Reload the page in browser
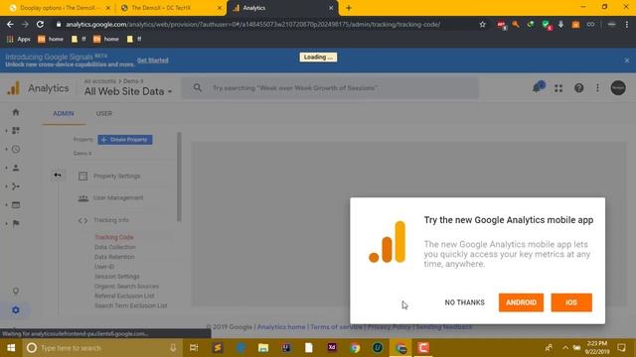 [40, 24]
